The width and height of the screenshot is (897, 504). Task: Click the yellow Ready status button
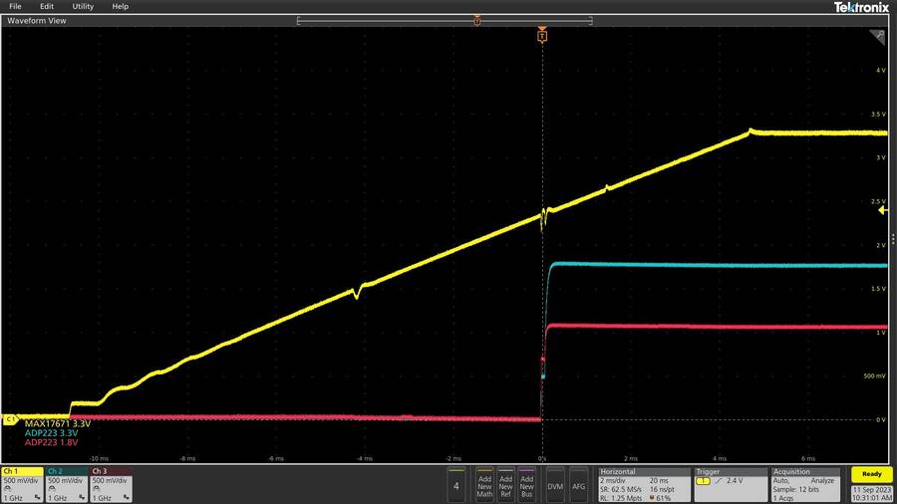tap(872, 475)
